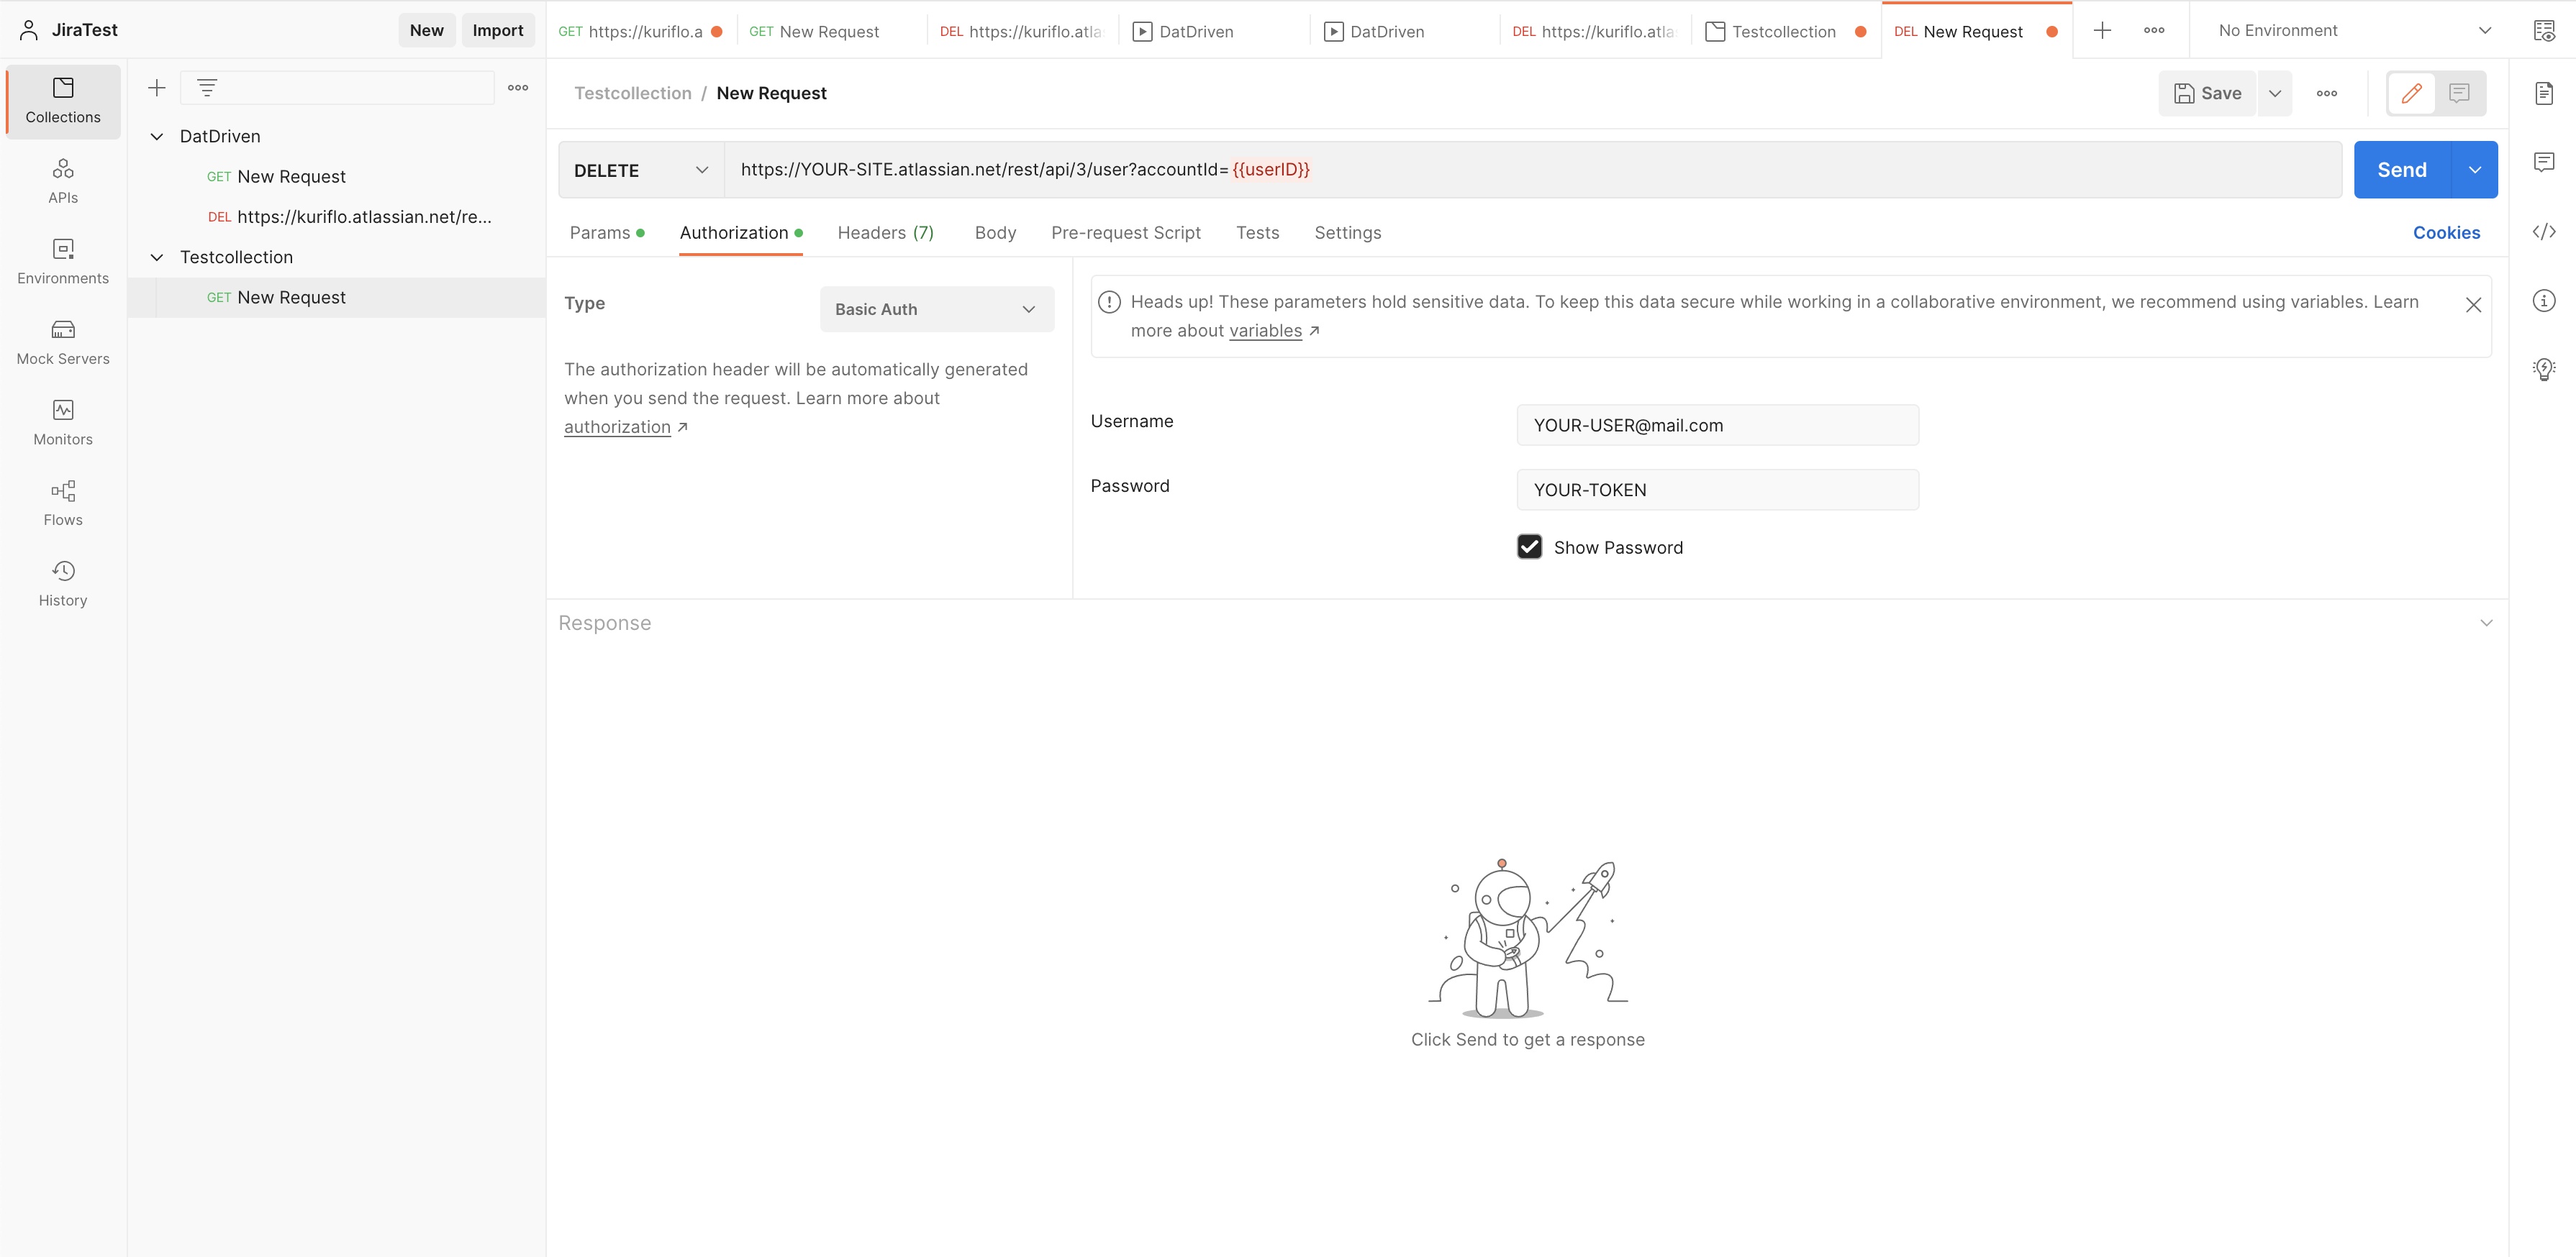Screen dimensions: 2576x1257
Task: Uncheck the Show Password checkbox
Action: point(1529,547)
